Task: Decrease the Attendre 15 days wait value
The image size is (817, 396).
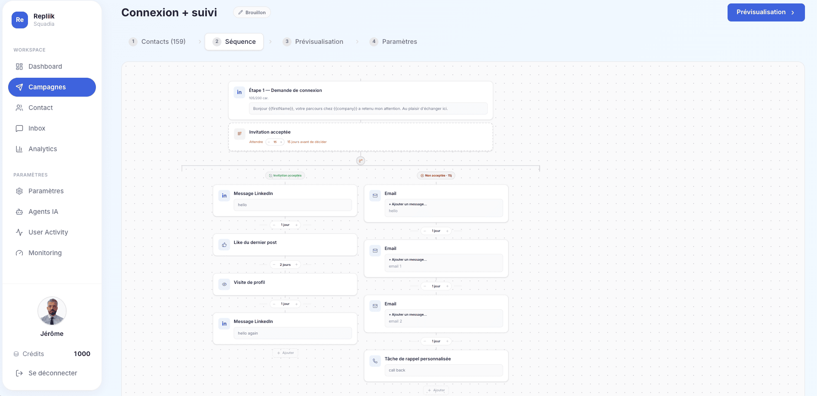Action: (269, 142)
